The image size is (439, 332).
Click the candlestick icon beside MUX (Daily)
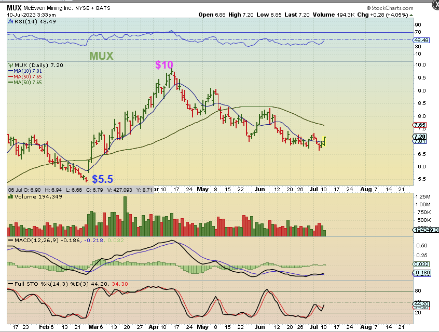(11, 65)
